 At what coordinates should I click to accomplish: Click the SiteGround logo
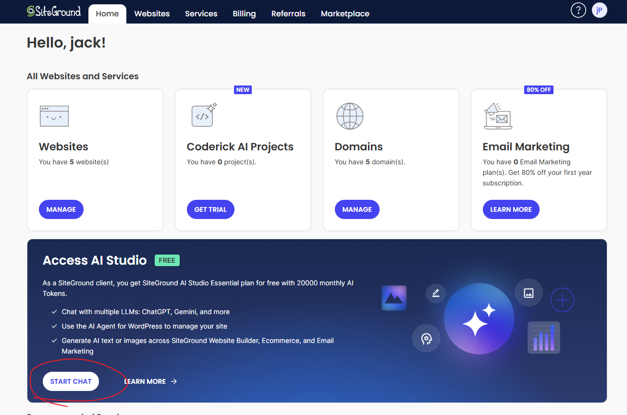[54, 12]
